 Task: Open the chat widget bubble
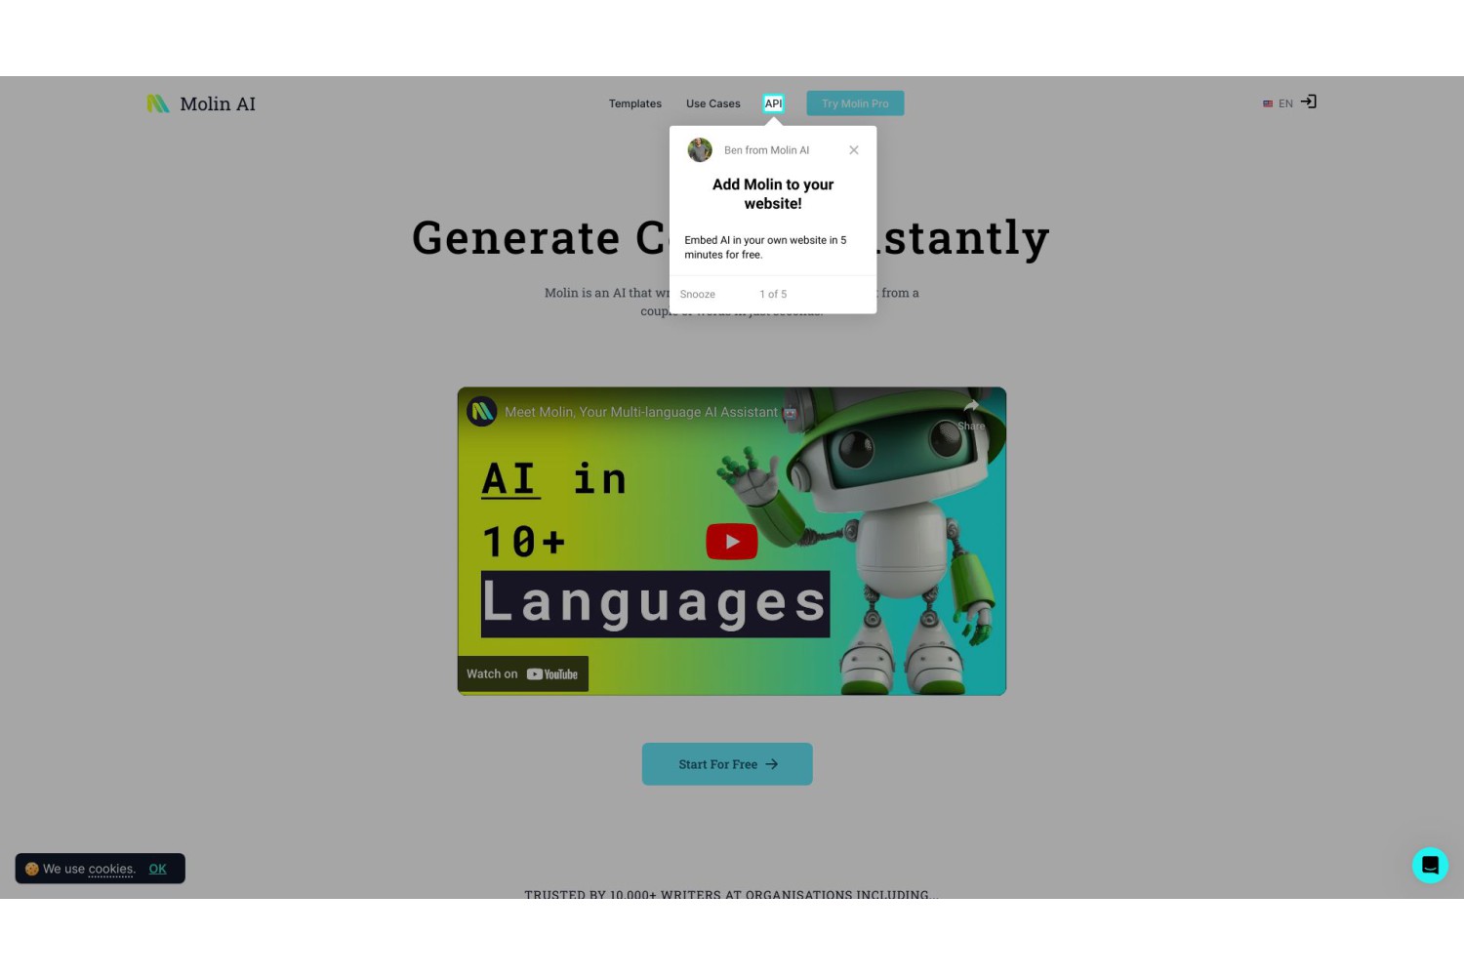1431,866
